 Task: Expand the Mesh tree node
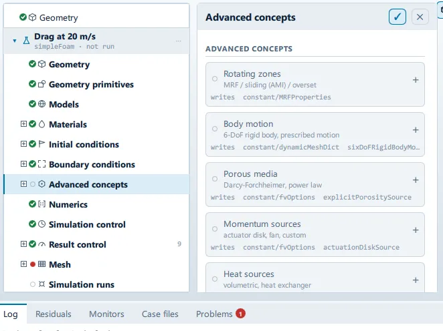(x=23, y=264)
